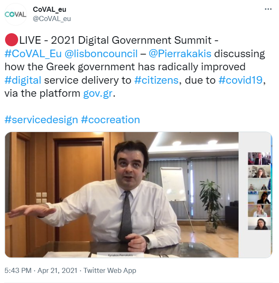Open the #CoVAL_Eu hashtag
279x283 pixels.
(x=33, y=53)
